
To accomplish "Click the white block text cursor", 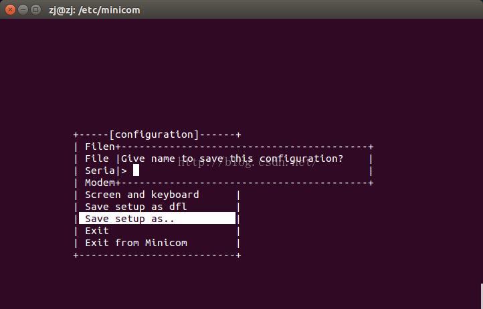I will (136, 170).
